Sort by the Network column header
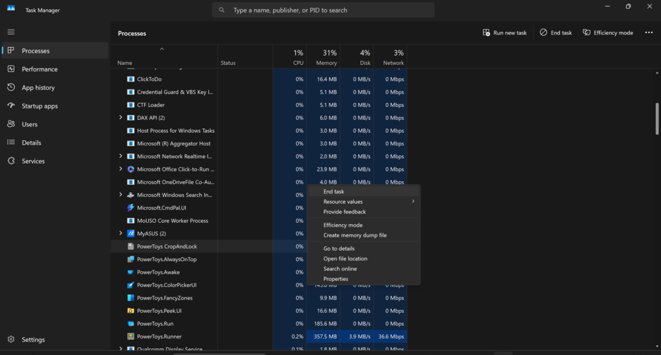Viewport: 661px width, 355px height. (391, 58)
